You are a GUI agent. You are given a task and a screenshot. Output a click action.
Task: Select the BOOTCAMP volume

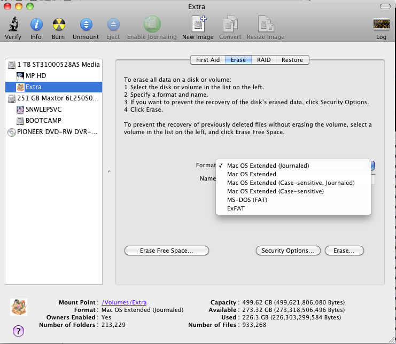coord(53,121)
